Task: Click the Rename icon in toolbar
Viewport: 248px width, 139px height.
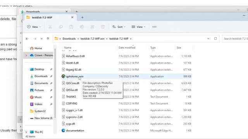Action: click(x=82, y=27)
